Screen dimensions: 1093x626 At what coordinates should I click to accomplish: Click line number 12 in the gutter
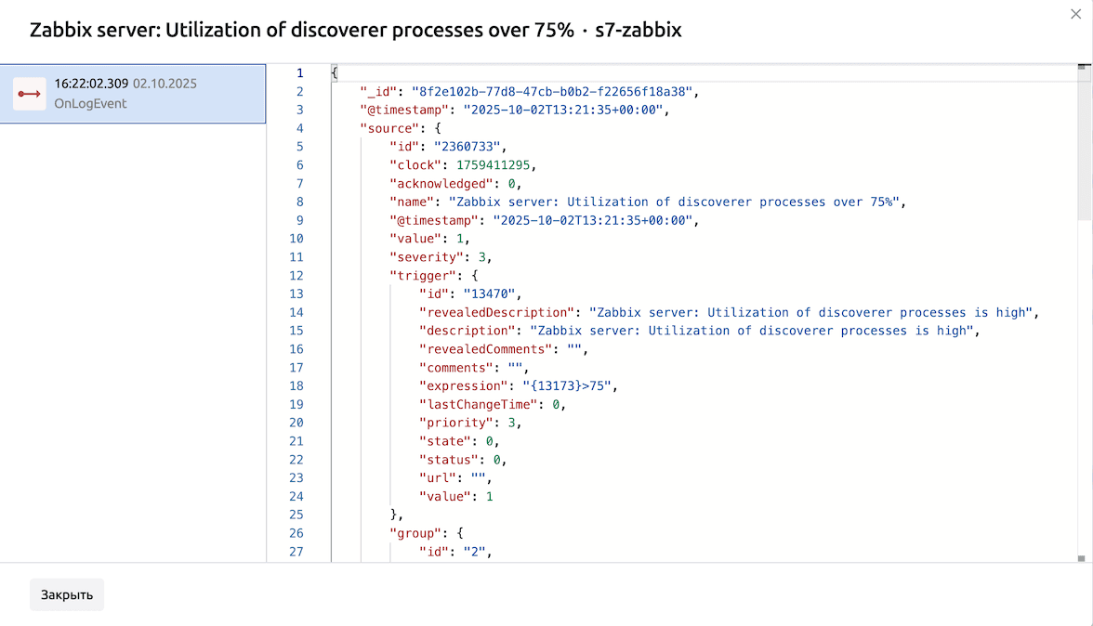tap(296, 276)
